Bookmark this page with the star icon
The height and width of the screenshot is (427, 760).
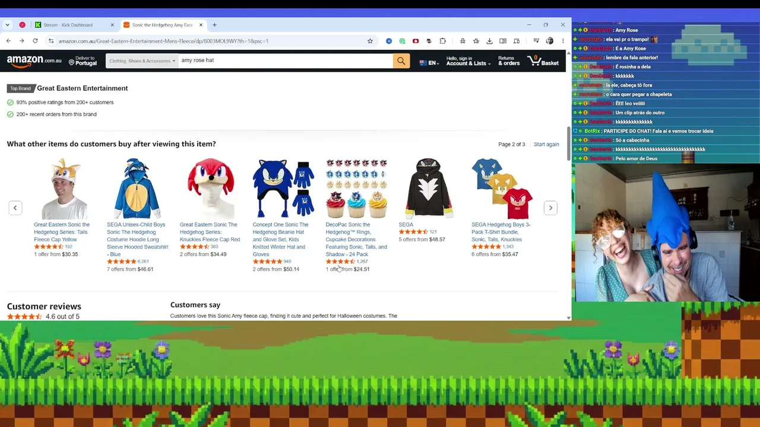click(x=370, y=41)
